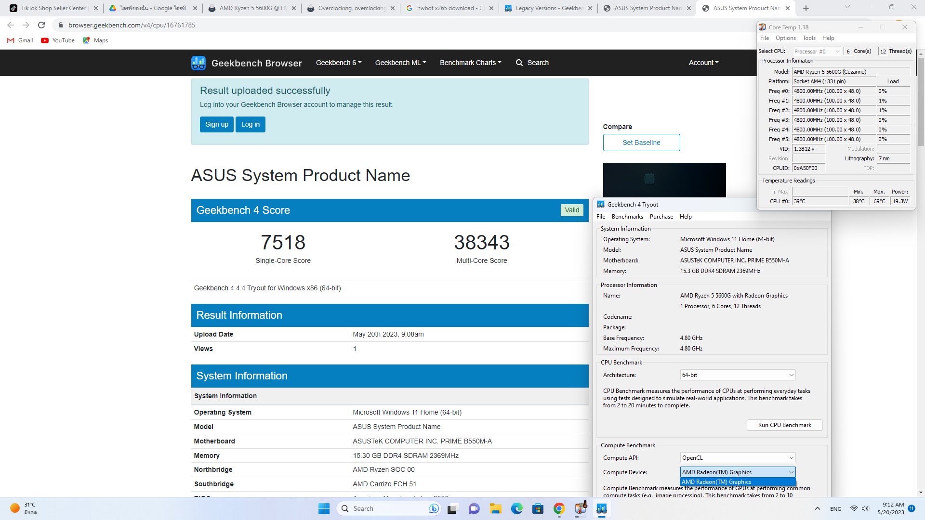Open the volume speaker tray icon
925x520 pixels.
click(865, 508)
